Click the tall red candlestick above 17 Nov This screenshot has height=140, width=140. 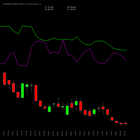(x=4, y=79)
